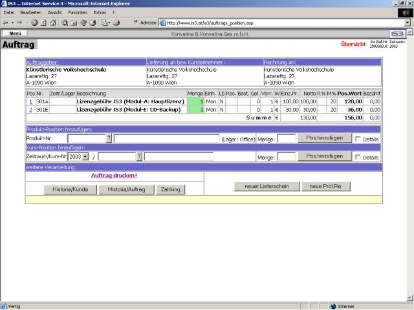414x310 pixels.
Task: Click the IS3 logo in header
Action: coord(397,34)
